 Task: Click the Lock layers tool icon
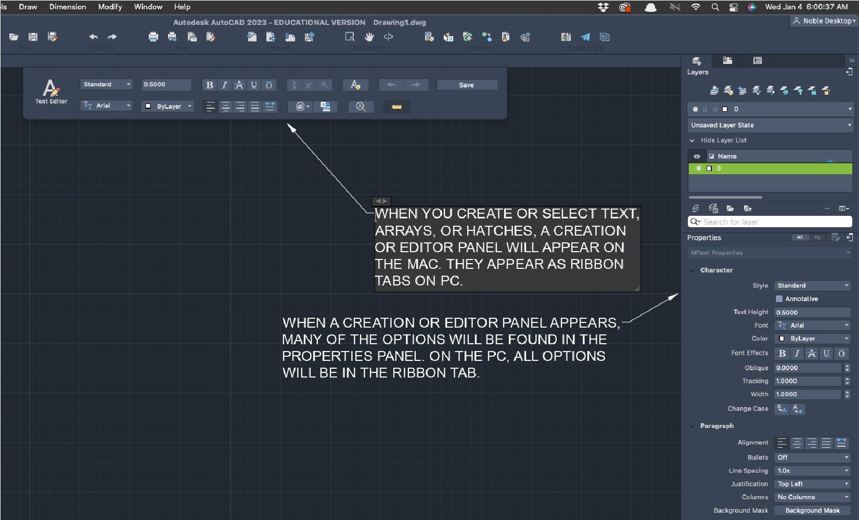click(x=813, y=90)
